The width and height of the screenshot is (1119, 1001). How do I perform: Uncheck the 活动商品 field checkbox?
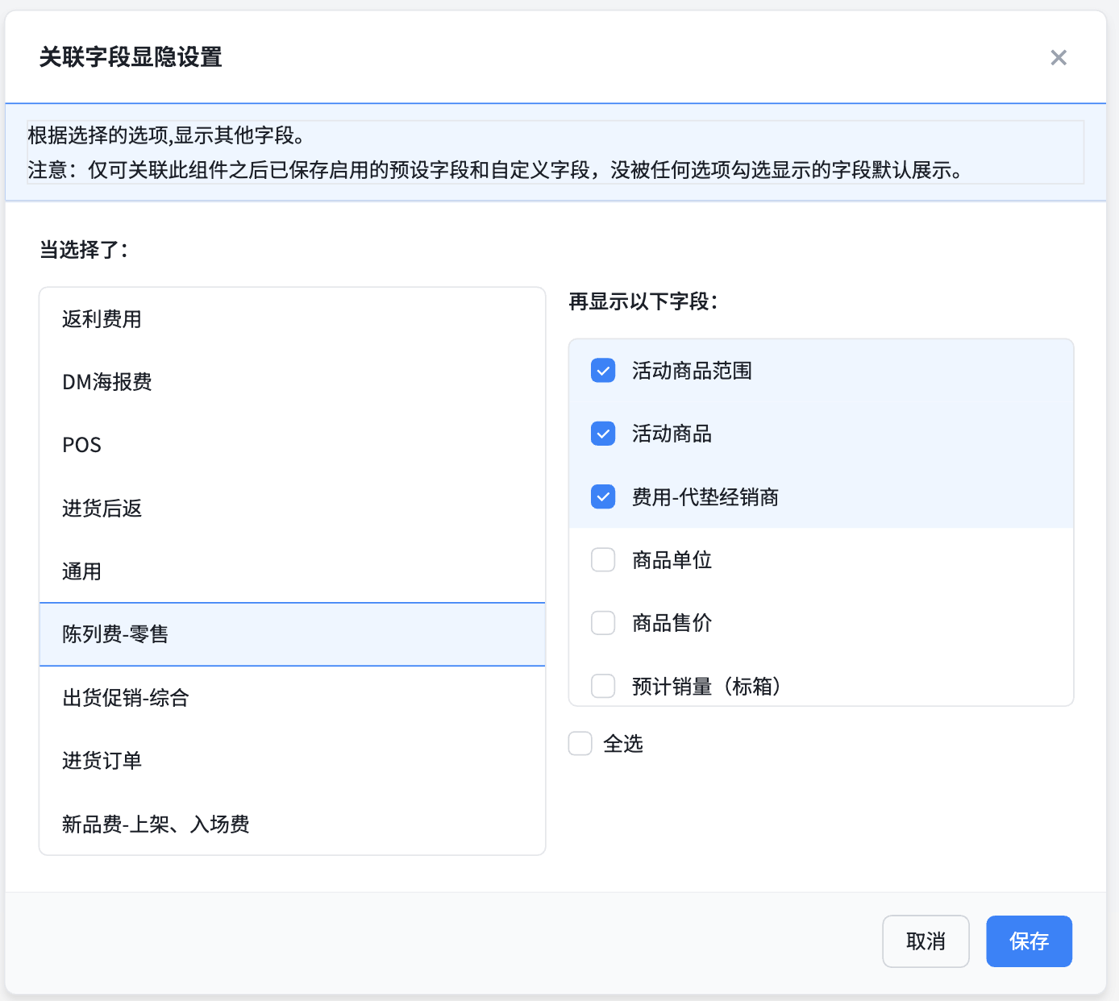coord(603,434)
